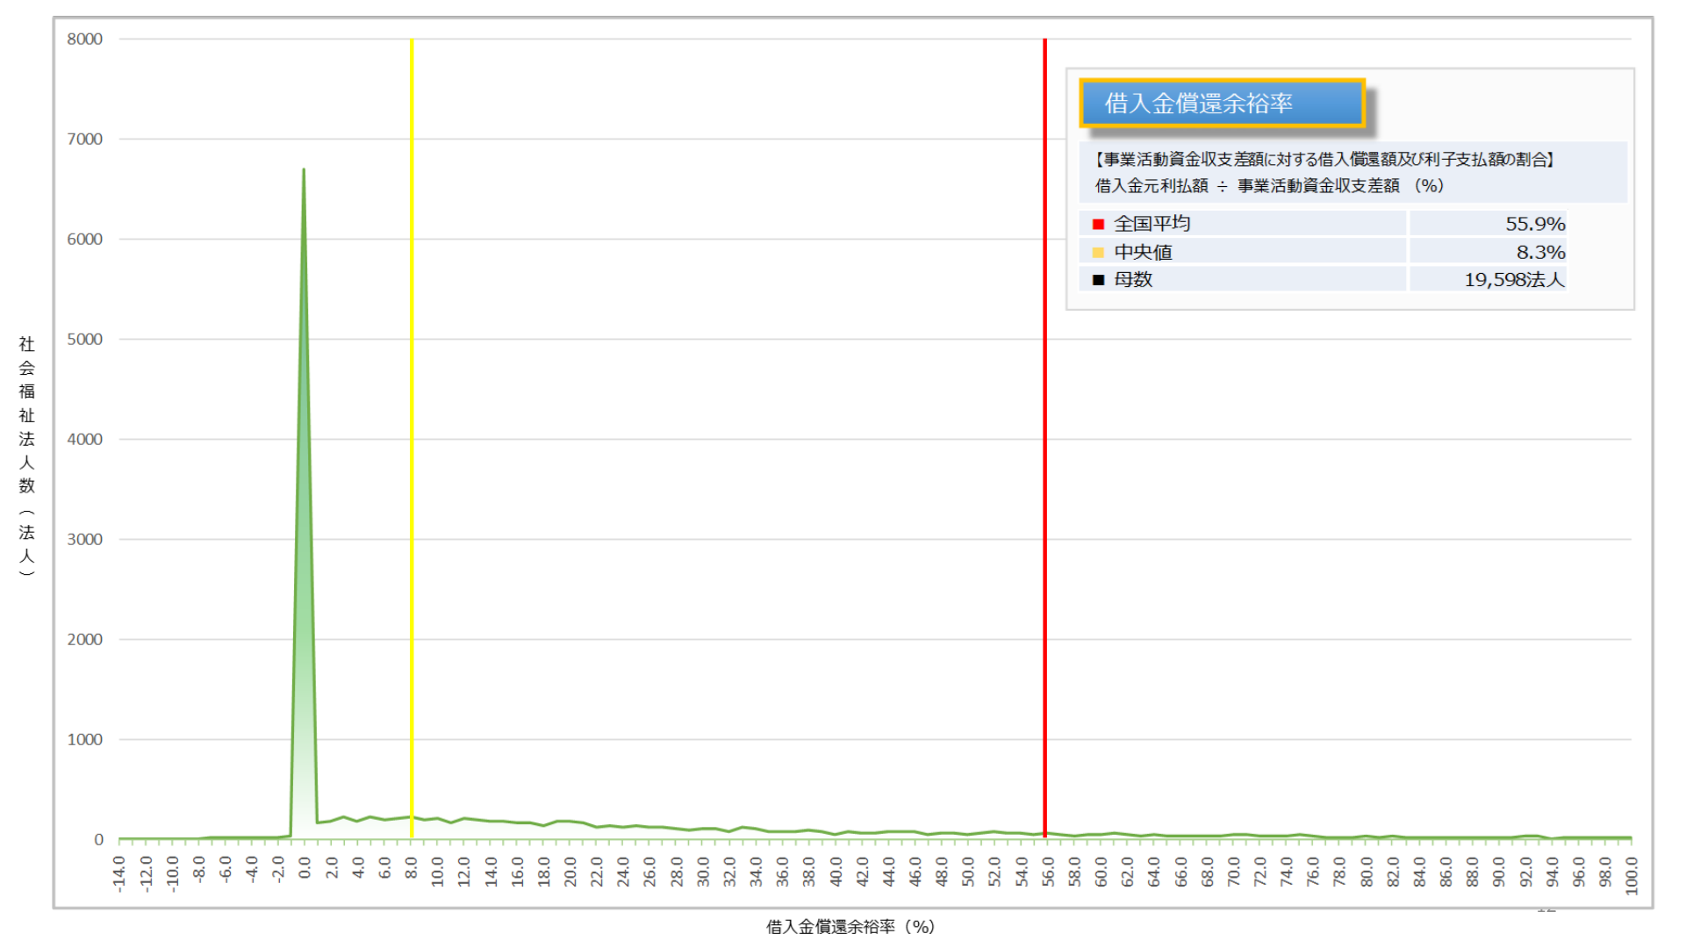Select the 55.9% average value cell
Image resolution: width=1686 pixels, height=948 pixels.
coord(1534,224)
